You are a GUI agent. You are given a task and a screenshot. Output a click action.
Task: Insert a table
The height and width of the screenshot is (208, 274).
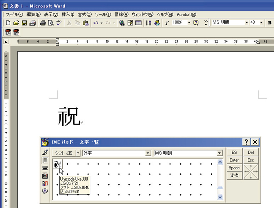pyautogui.click(x=139, y=23)
